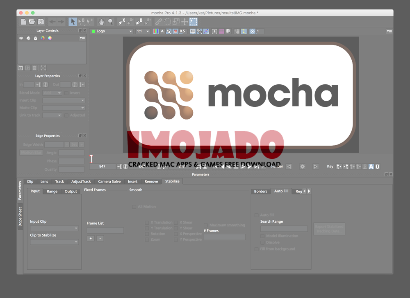This screenshot has width=410, height=298.
Task: Click the eye visibility icon in Layer Controls
Action: click(x=21, y=38)
